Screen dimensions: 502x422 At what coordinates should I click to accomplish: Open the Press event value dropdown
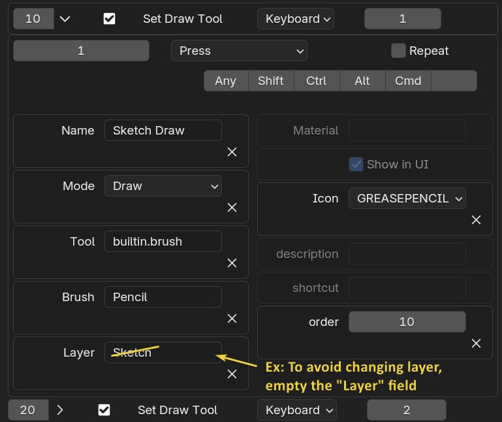[239, 51]
